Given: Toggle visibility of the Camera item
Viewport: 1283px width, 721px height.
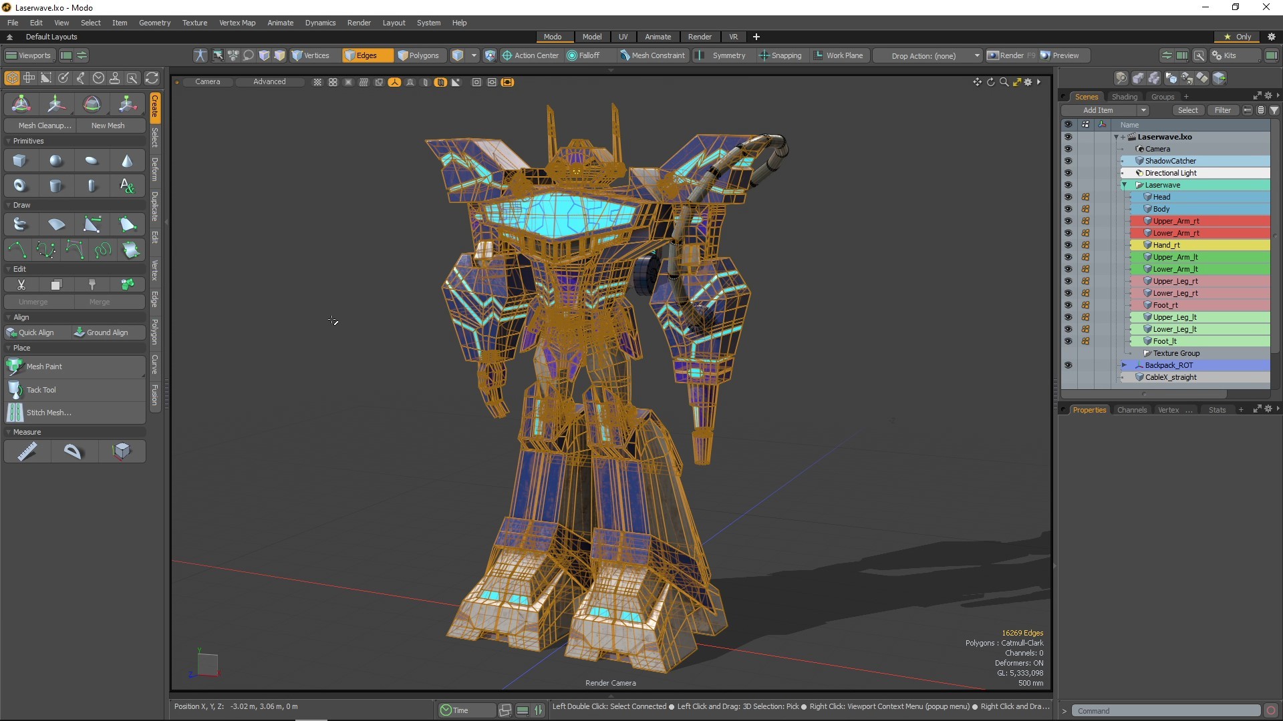Looking at the screenshot, I should (1068, 148).
